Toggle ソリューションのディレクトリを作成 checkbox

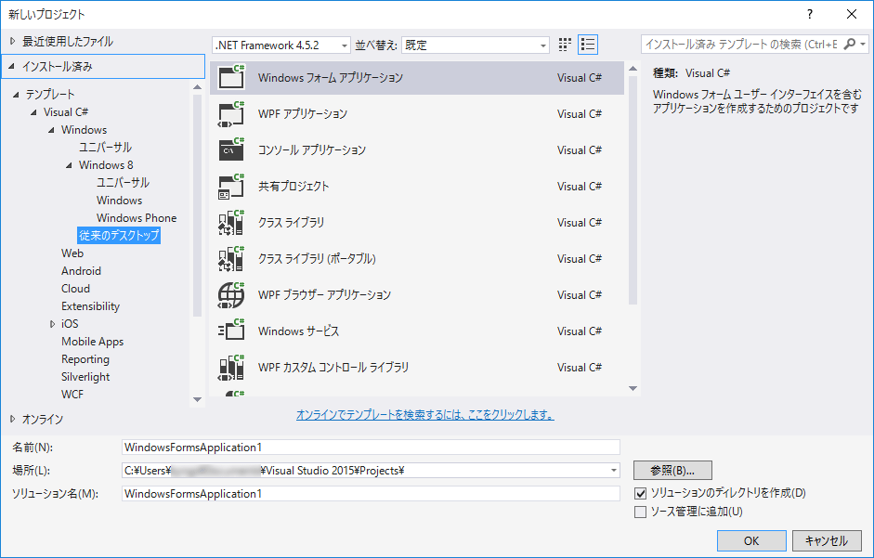[640, 493]
